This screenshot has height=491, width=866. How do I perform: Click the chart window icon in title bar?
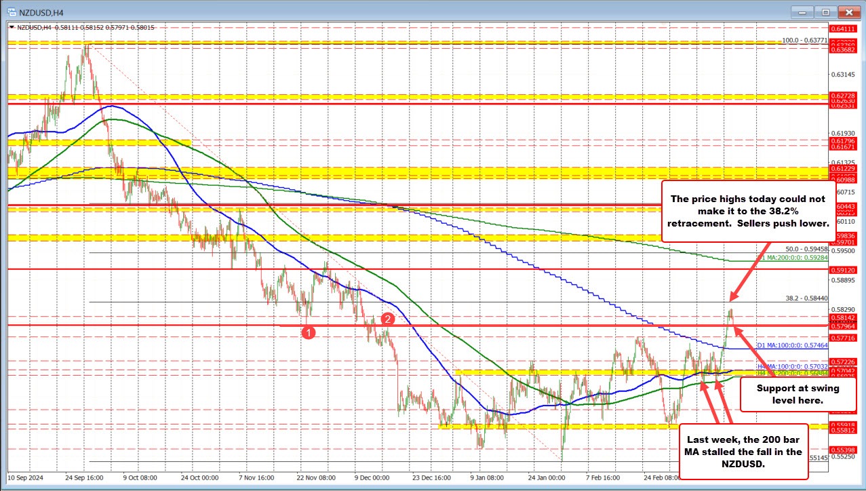pos(10,12)
